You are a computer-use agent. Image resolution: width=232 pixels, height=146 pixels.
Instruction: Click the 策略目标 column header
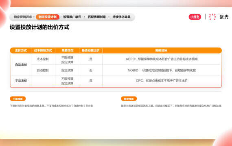point(161,50)
